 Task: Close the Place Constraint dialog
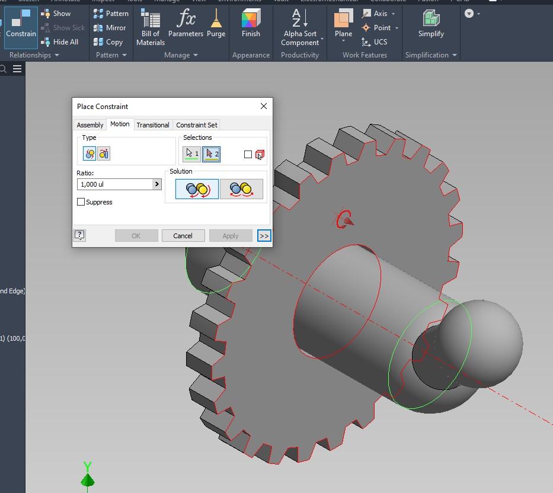tap(263, 106)
